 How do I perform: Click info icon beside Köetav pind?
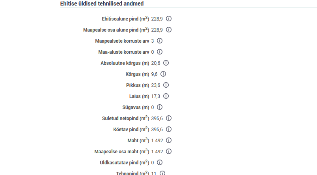tap(169, 129)
